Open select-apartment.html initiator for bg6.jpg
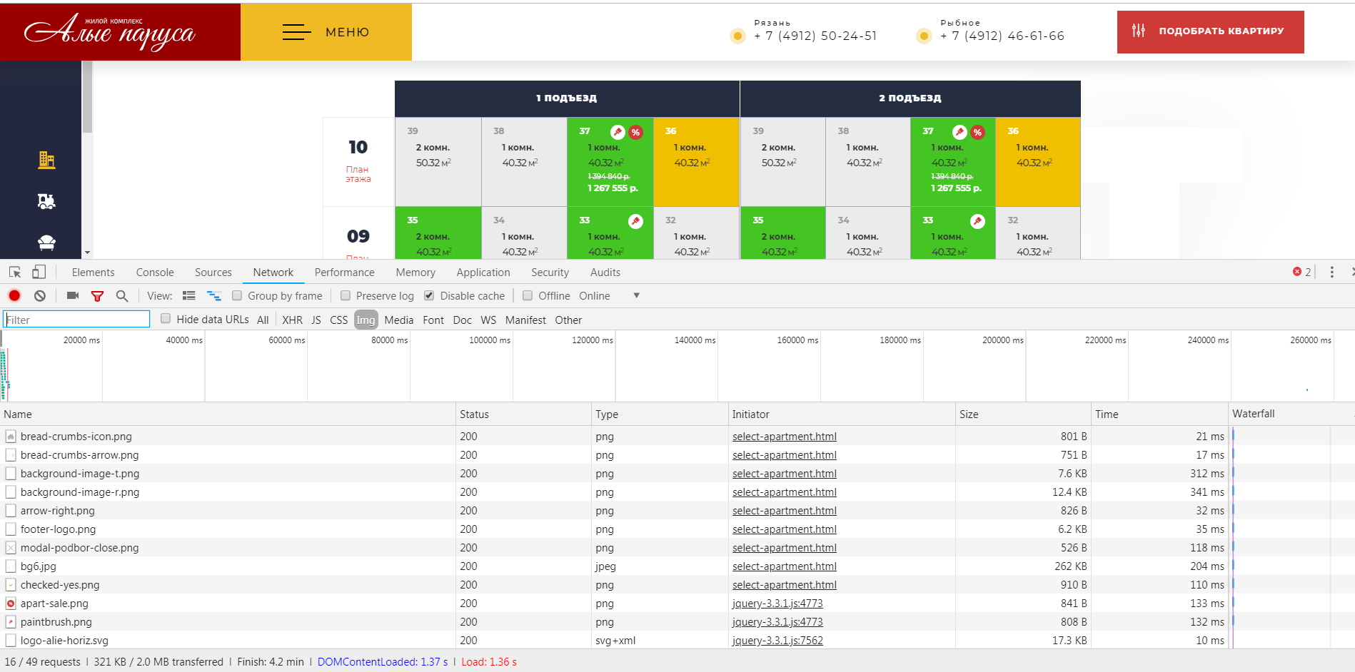 tap(784, 566)
